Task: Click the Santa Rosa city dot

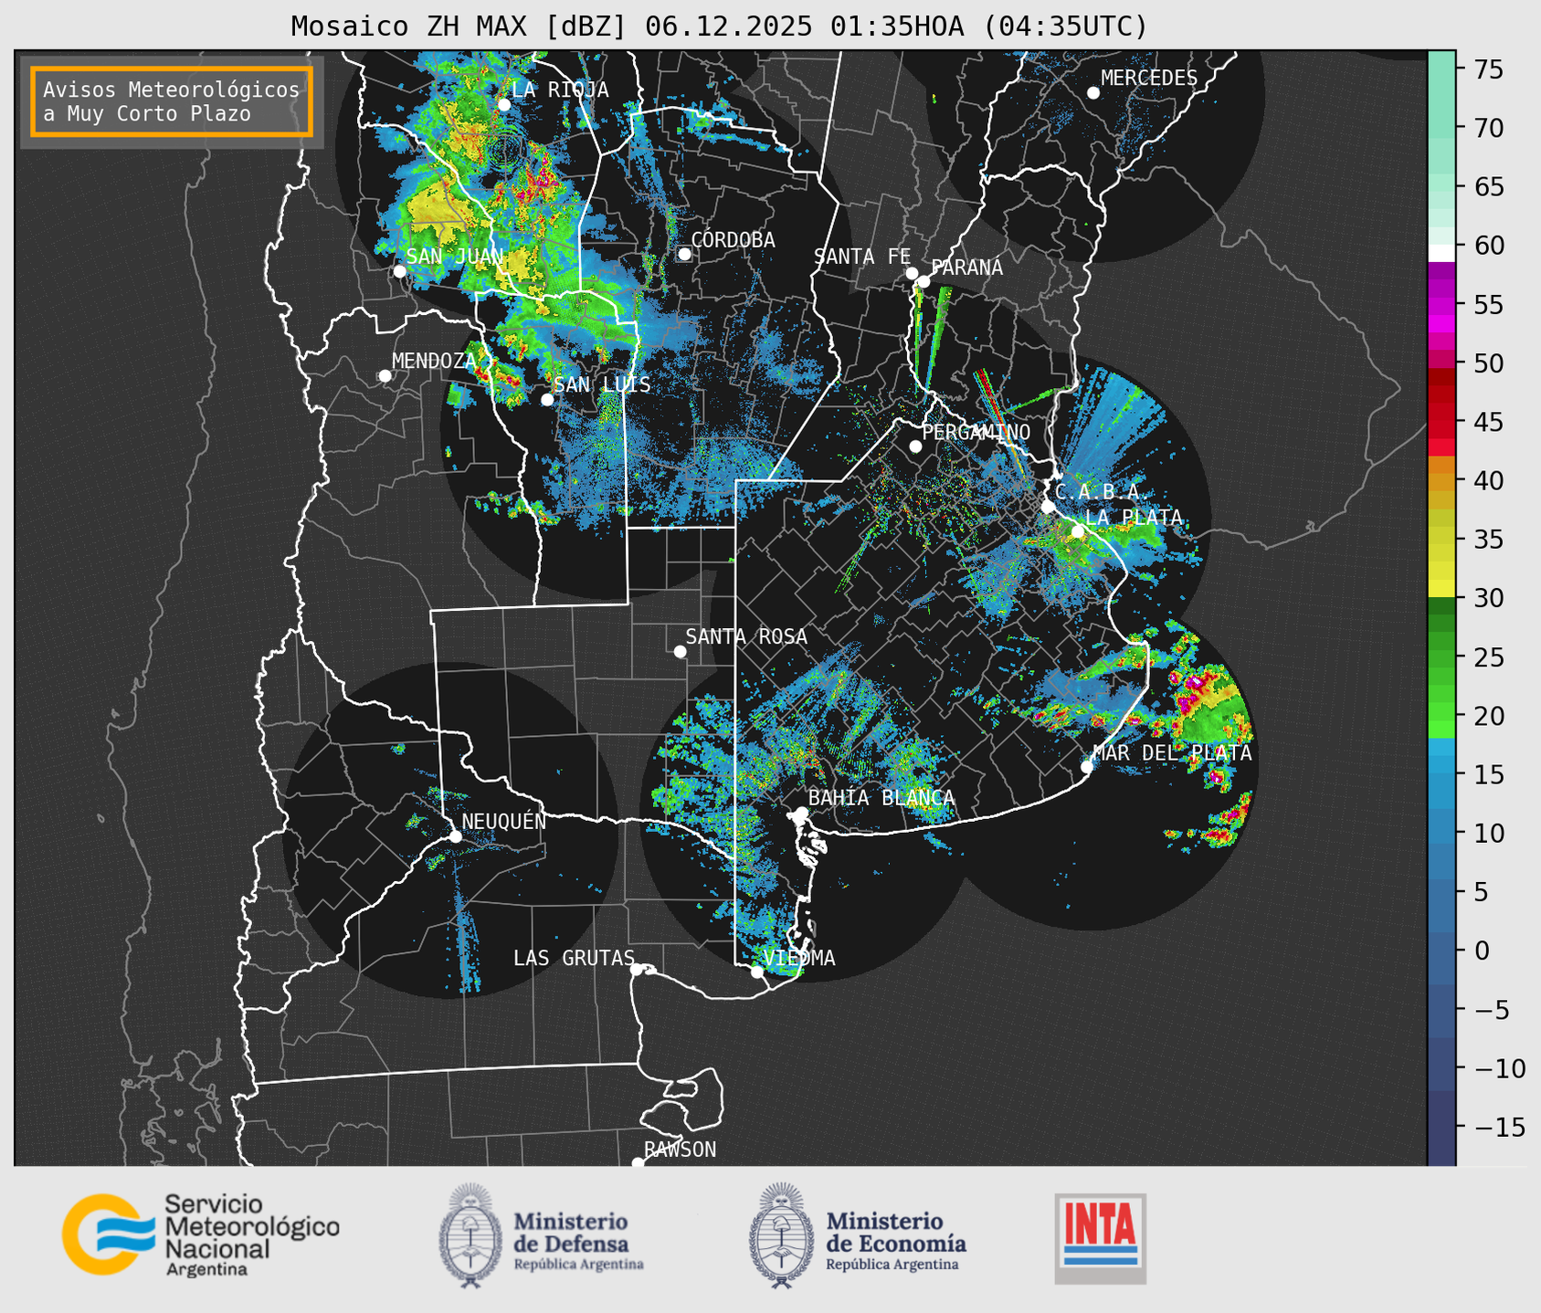Action: tap(680, 651)
